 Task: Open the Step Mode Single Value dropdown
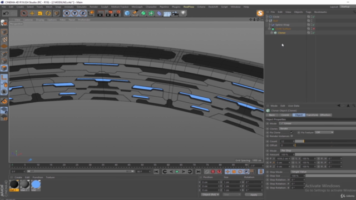[323, 172]
